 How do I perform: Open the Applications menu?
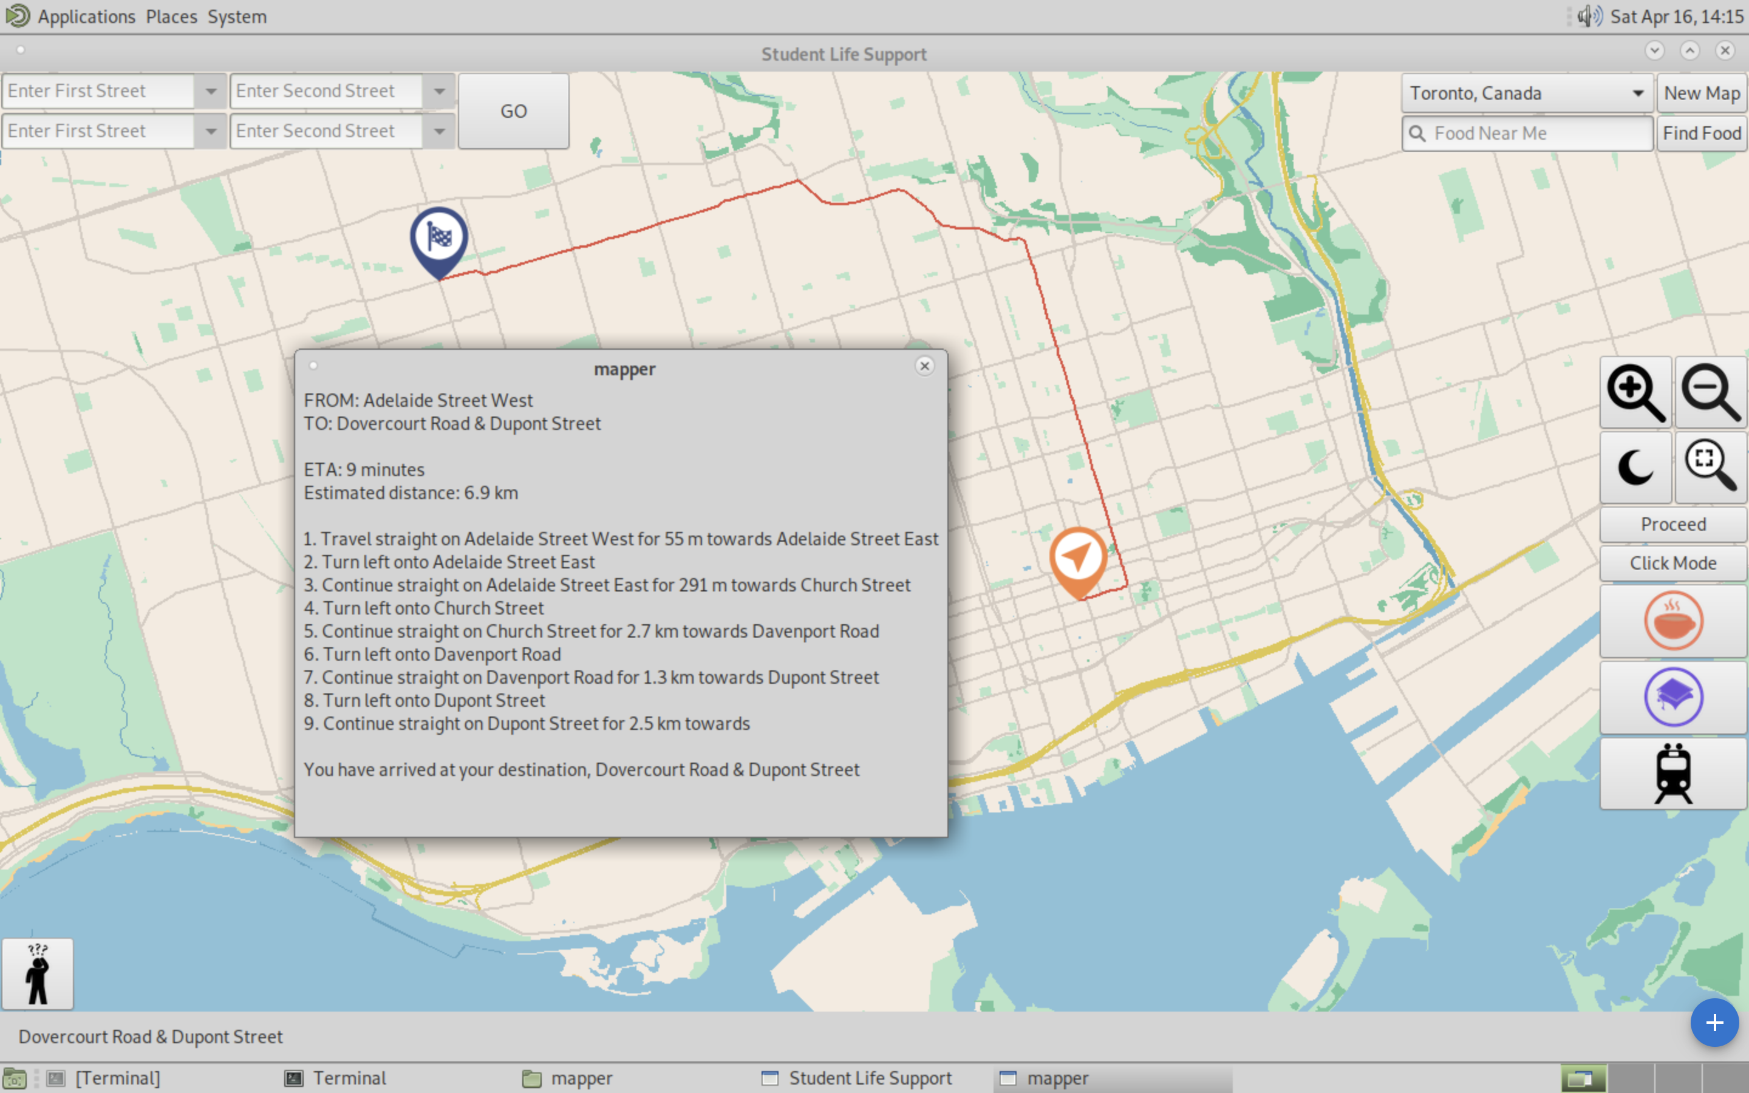[86, 16]
